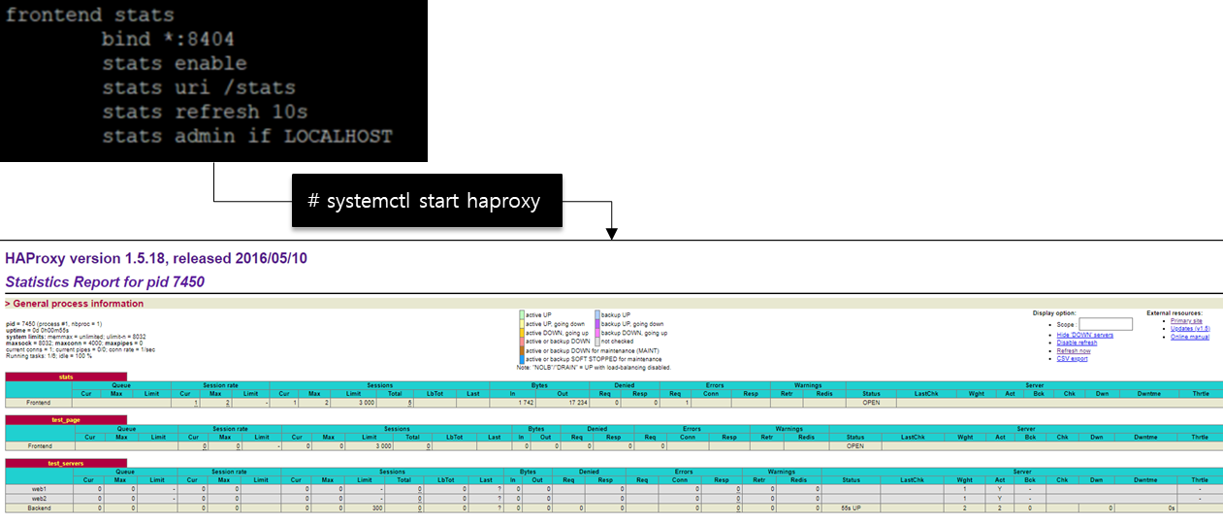Select the Backend row label in test_servers
Image resolution: width=1223 pixels, height=523 pixels.
pyautogui.click(x=40, y=507)
